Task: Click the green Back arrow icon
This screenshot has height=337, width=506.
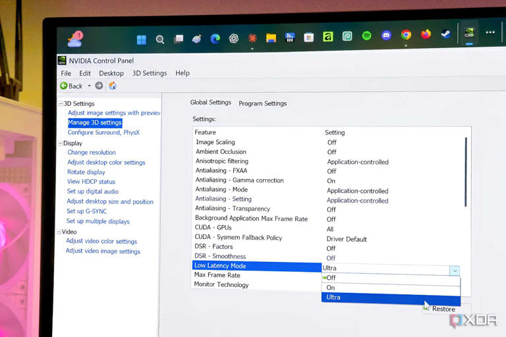Action: pos(63,86)
